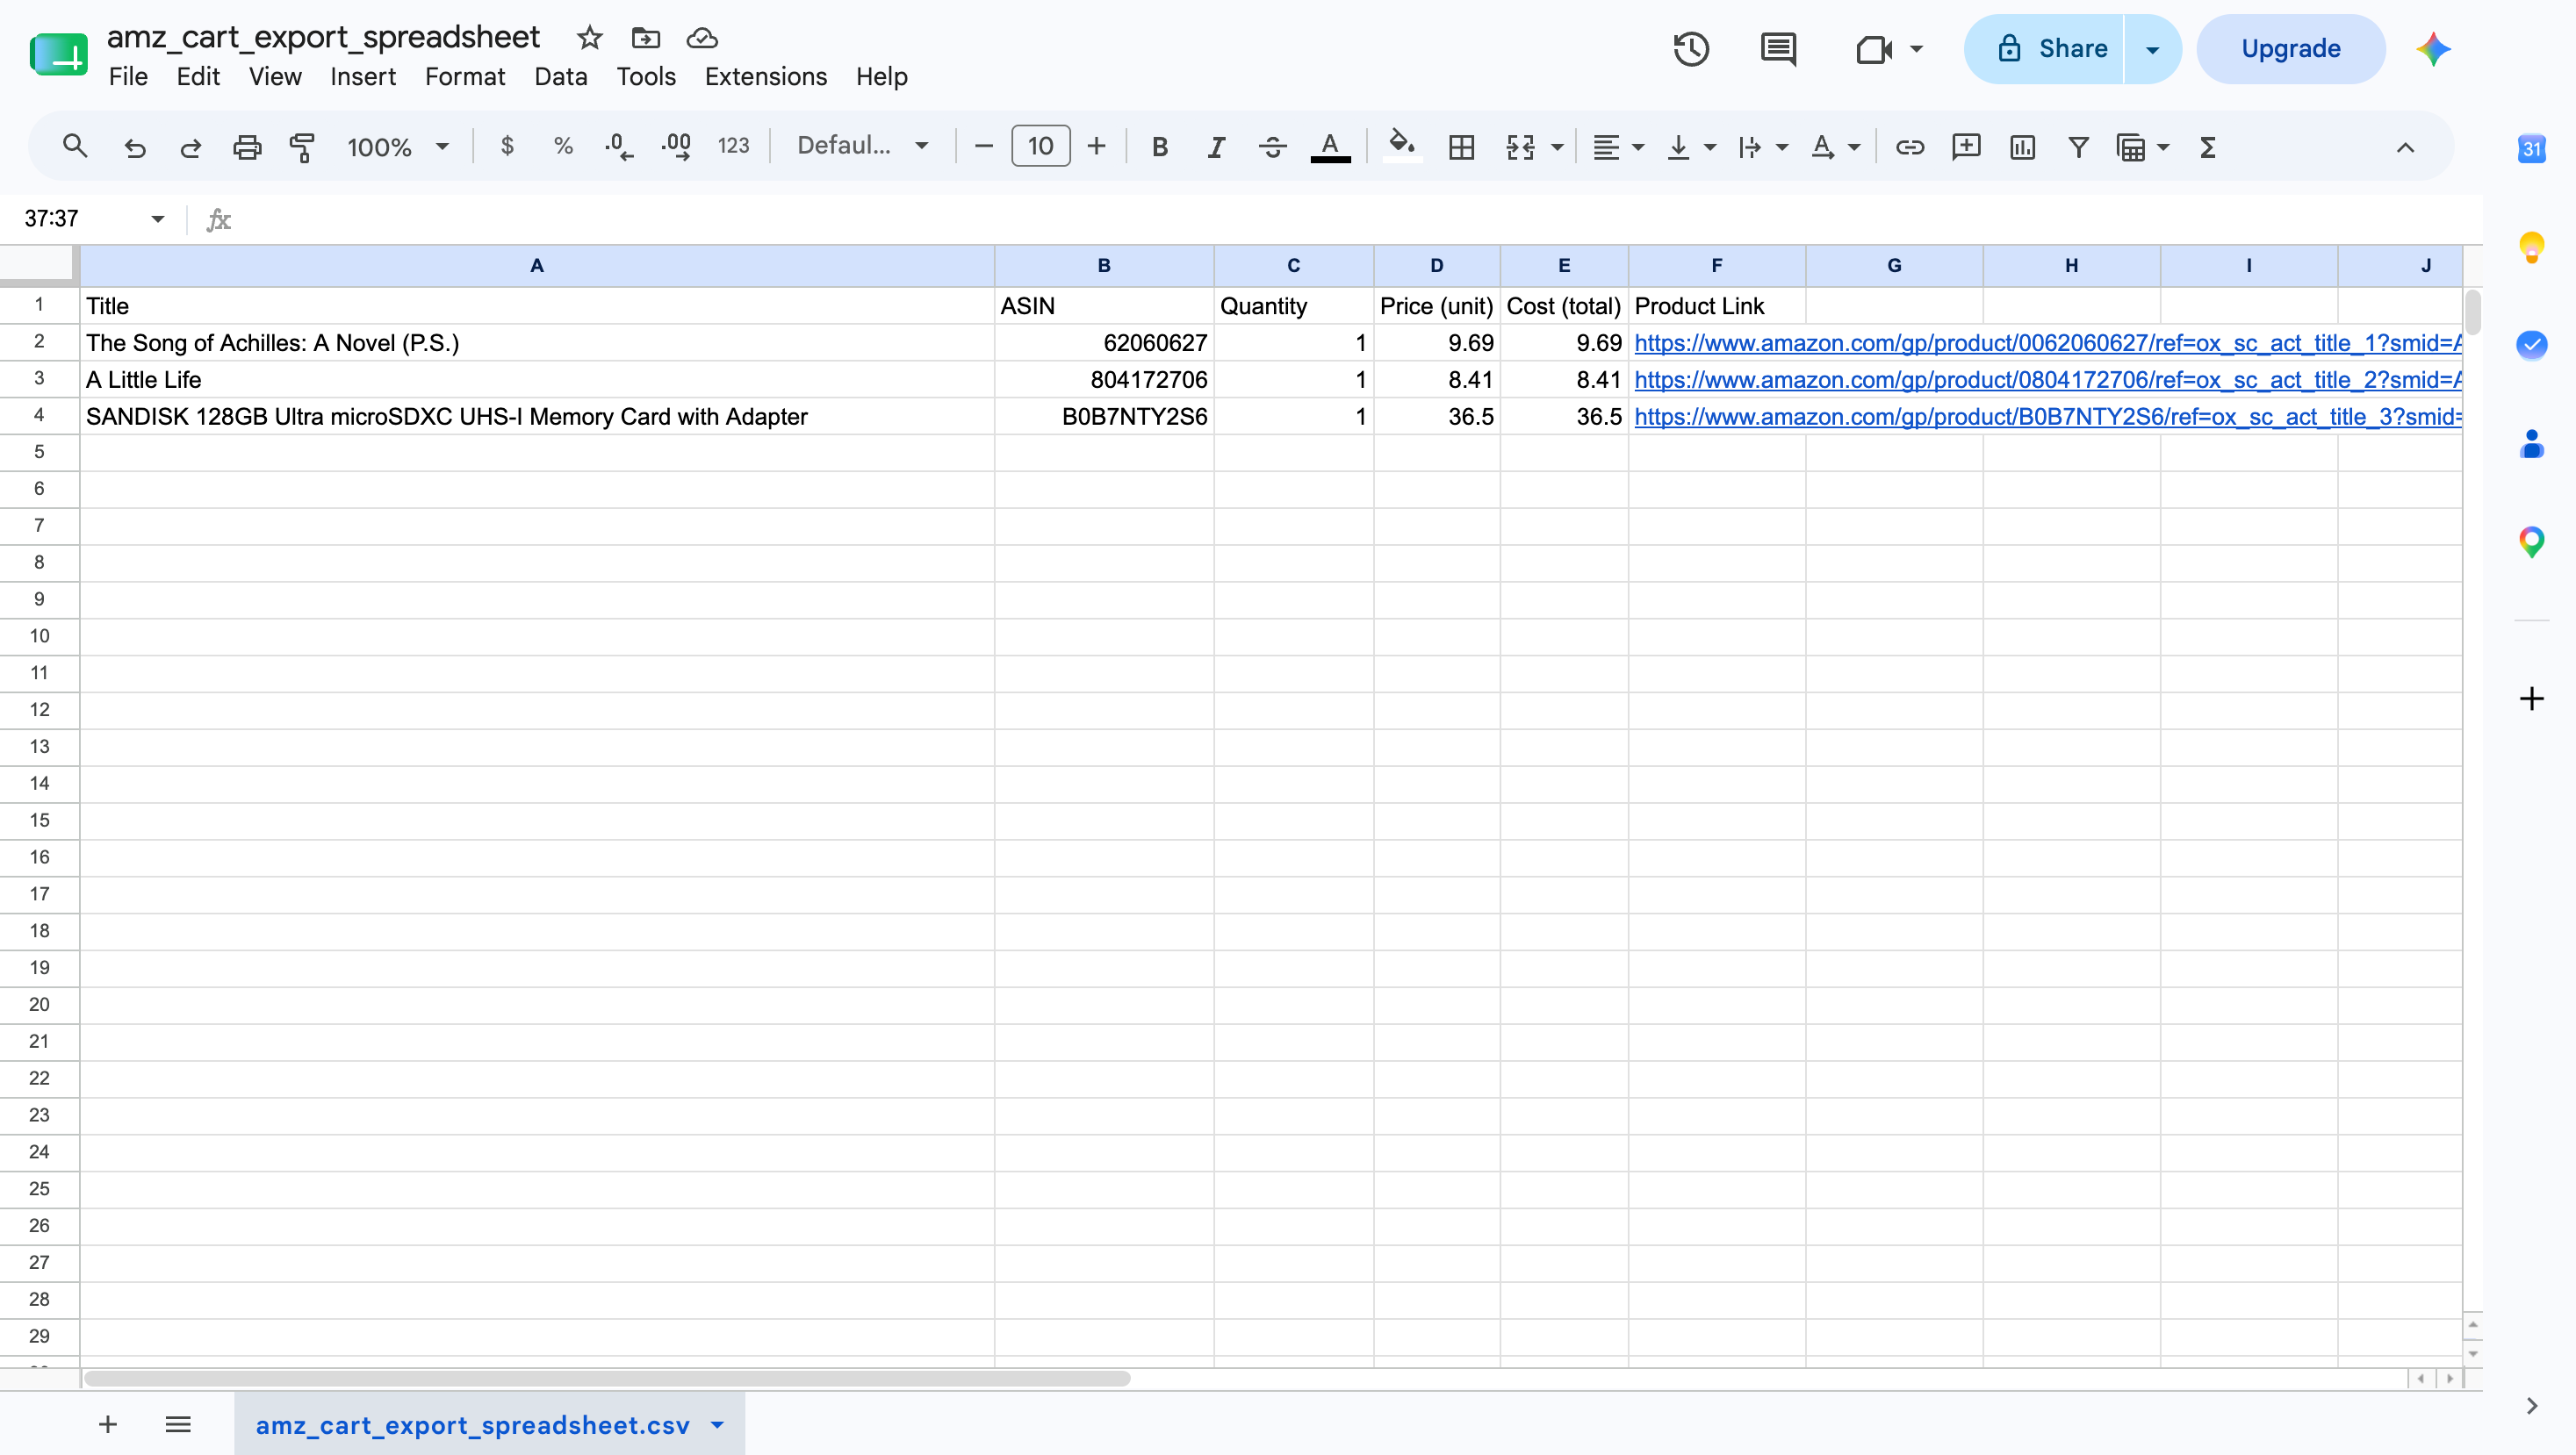Open the Format menu
2576x1455 pixels.
coord(465,77)
